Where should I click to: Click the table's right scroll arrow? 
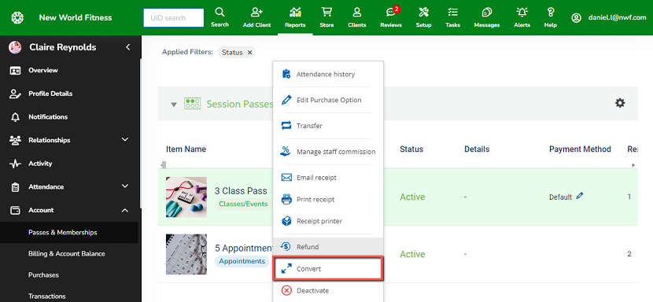634,165
